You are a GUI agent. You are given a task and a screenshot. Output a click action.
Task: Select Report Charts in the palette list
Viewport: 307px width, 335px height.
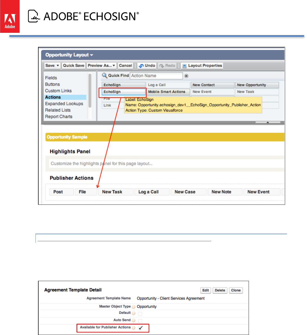coord(59,117)
